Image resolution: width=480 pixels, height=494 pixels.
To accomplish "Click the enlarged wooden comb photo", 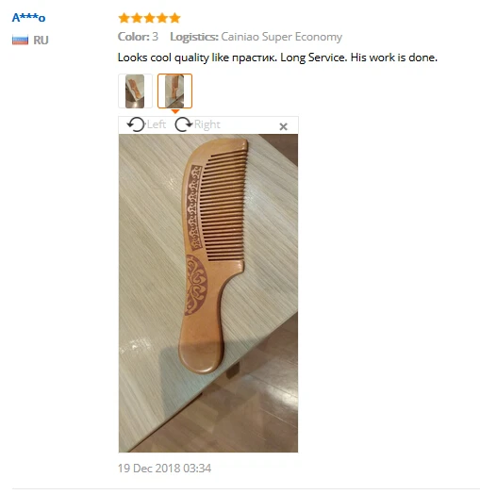I will point(208,293).
